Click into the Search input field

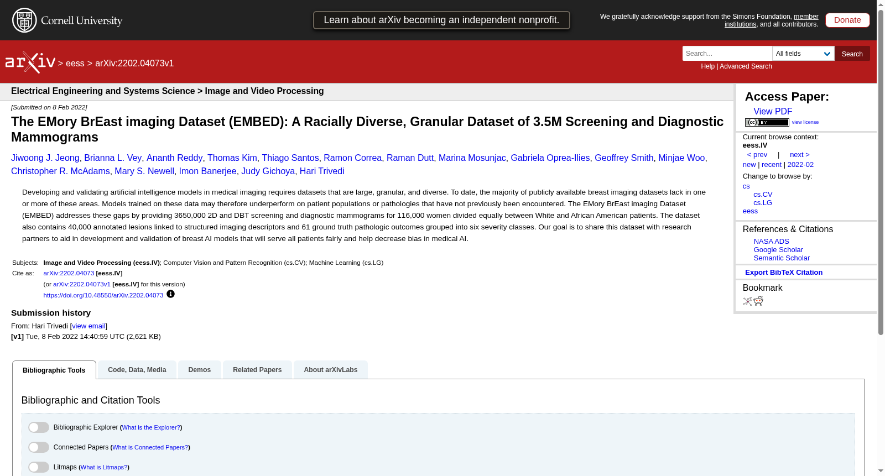(x=727, y=54)
